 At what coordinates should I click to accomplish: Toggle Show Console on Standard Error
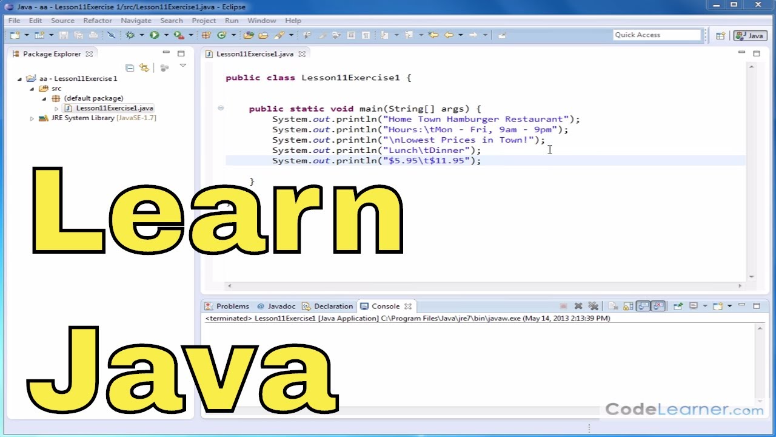pos(658,306)
